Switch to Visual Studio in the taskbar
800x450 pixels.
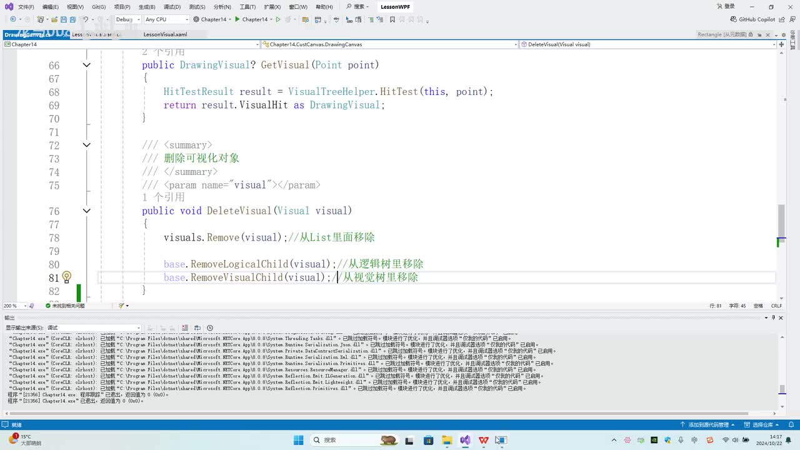465,440
